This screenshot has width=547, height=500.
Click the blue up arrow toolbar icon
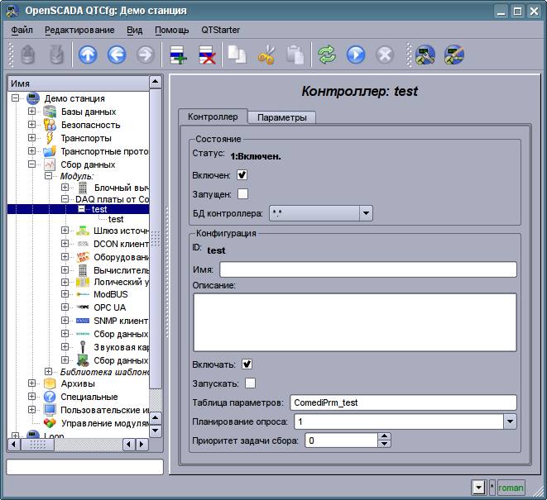pyautogui.click(x=88, y=55)
